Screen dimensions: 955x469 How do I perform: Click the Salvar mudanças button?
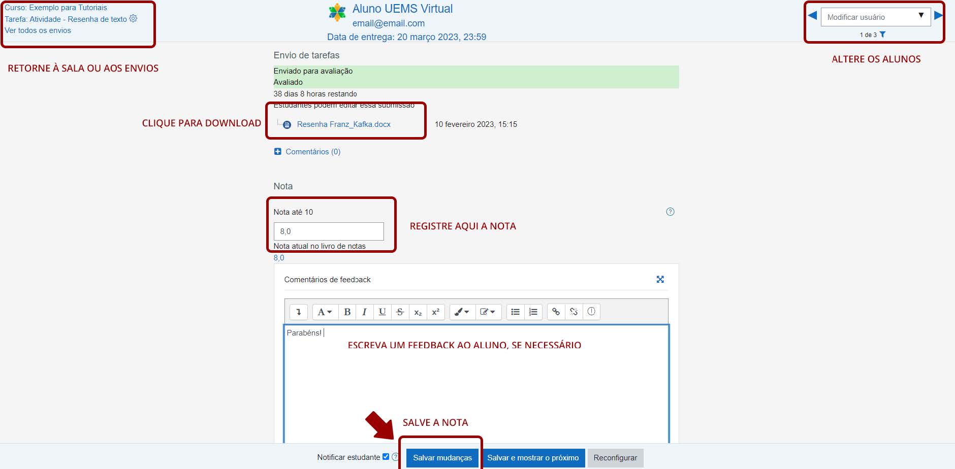pyautogui.click(x=441, y=457)
